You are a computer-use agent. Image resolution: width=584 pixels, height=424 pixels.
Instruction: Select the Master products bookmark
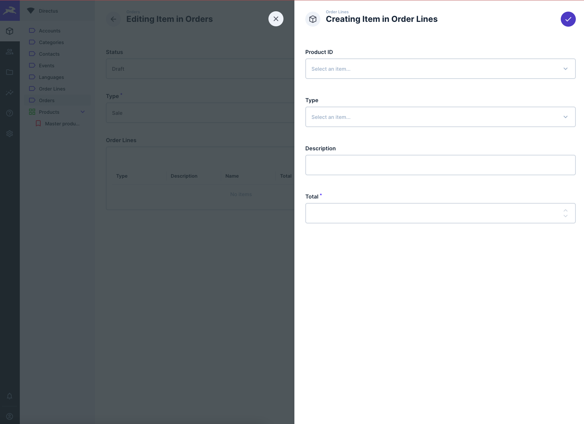pos(62,123)
